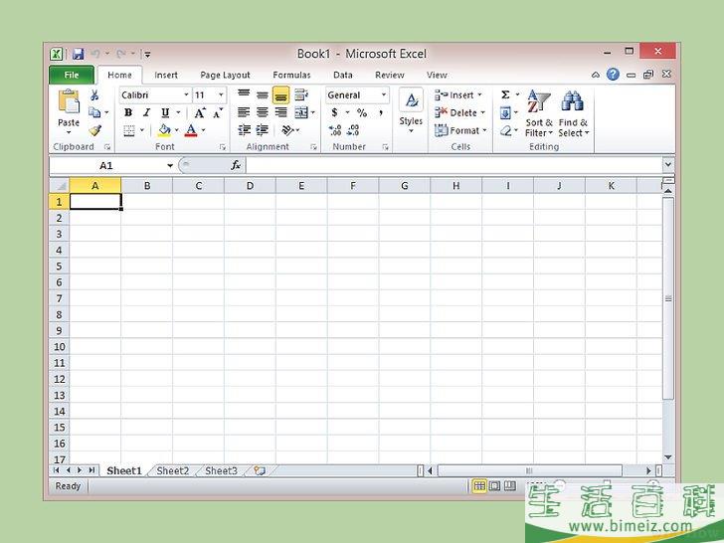The height and width of the screenshot is (543, 724).
Task: Click the Wrap Text icon
Action: point(301,95)
